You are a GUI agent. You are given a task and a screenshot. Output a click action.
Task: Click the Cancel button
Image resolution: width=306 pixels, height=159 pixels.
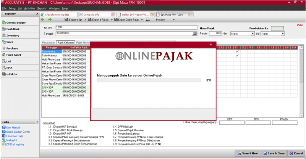[x=296, y=153]
